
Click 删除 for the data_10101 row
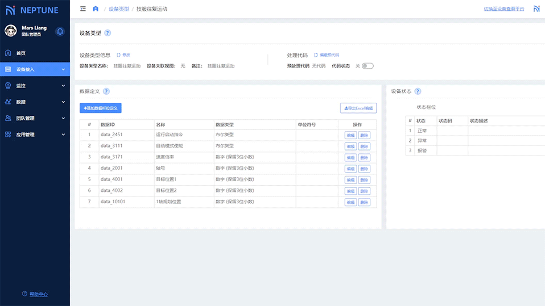tap(364, 202)
